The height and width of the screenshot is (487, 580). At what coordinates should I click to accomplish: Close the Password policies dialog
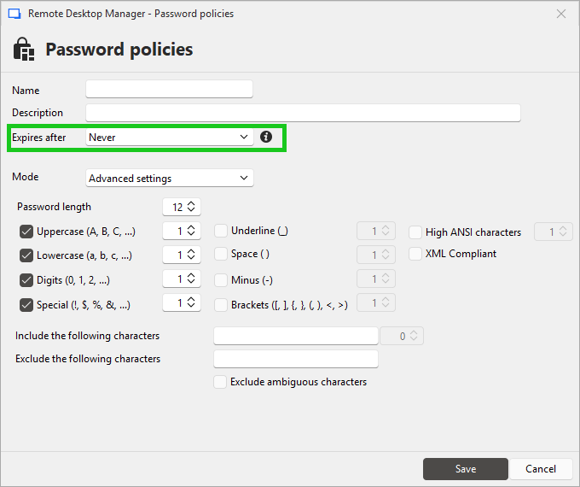click(561, 14)
